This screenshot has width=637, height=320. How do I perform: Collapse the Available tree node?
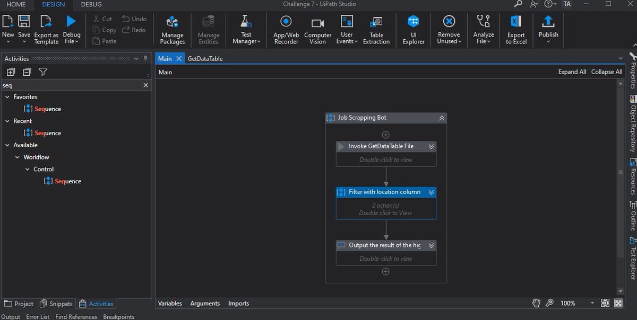click(7, 145)
